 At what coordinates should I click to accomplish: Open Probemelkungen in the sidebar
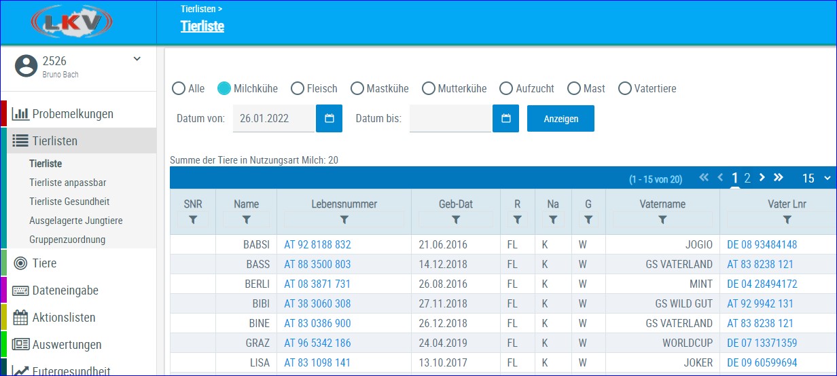point(73,114)
